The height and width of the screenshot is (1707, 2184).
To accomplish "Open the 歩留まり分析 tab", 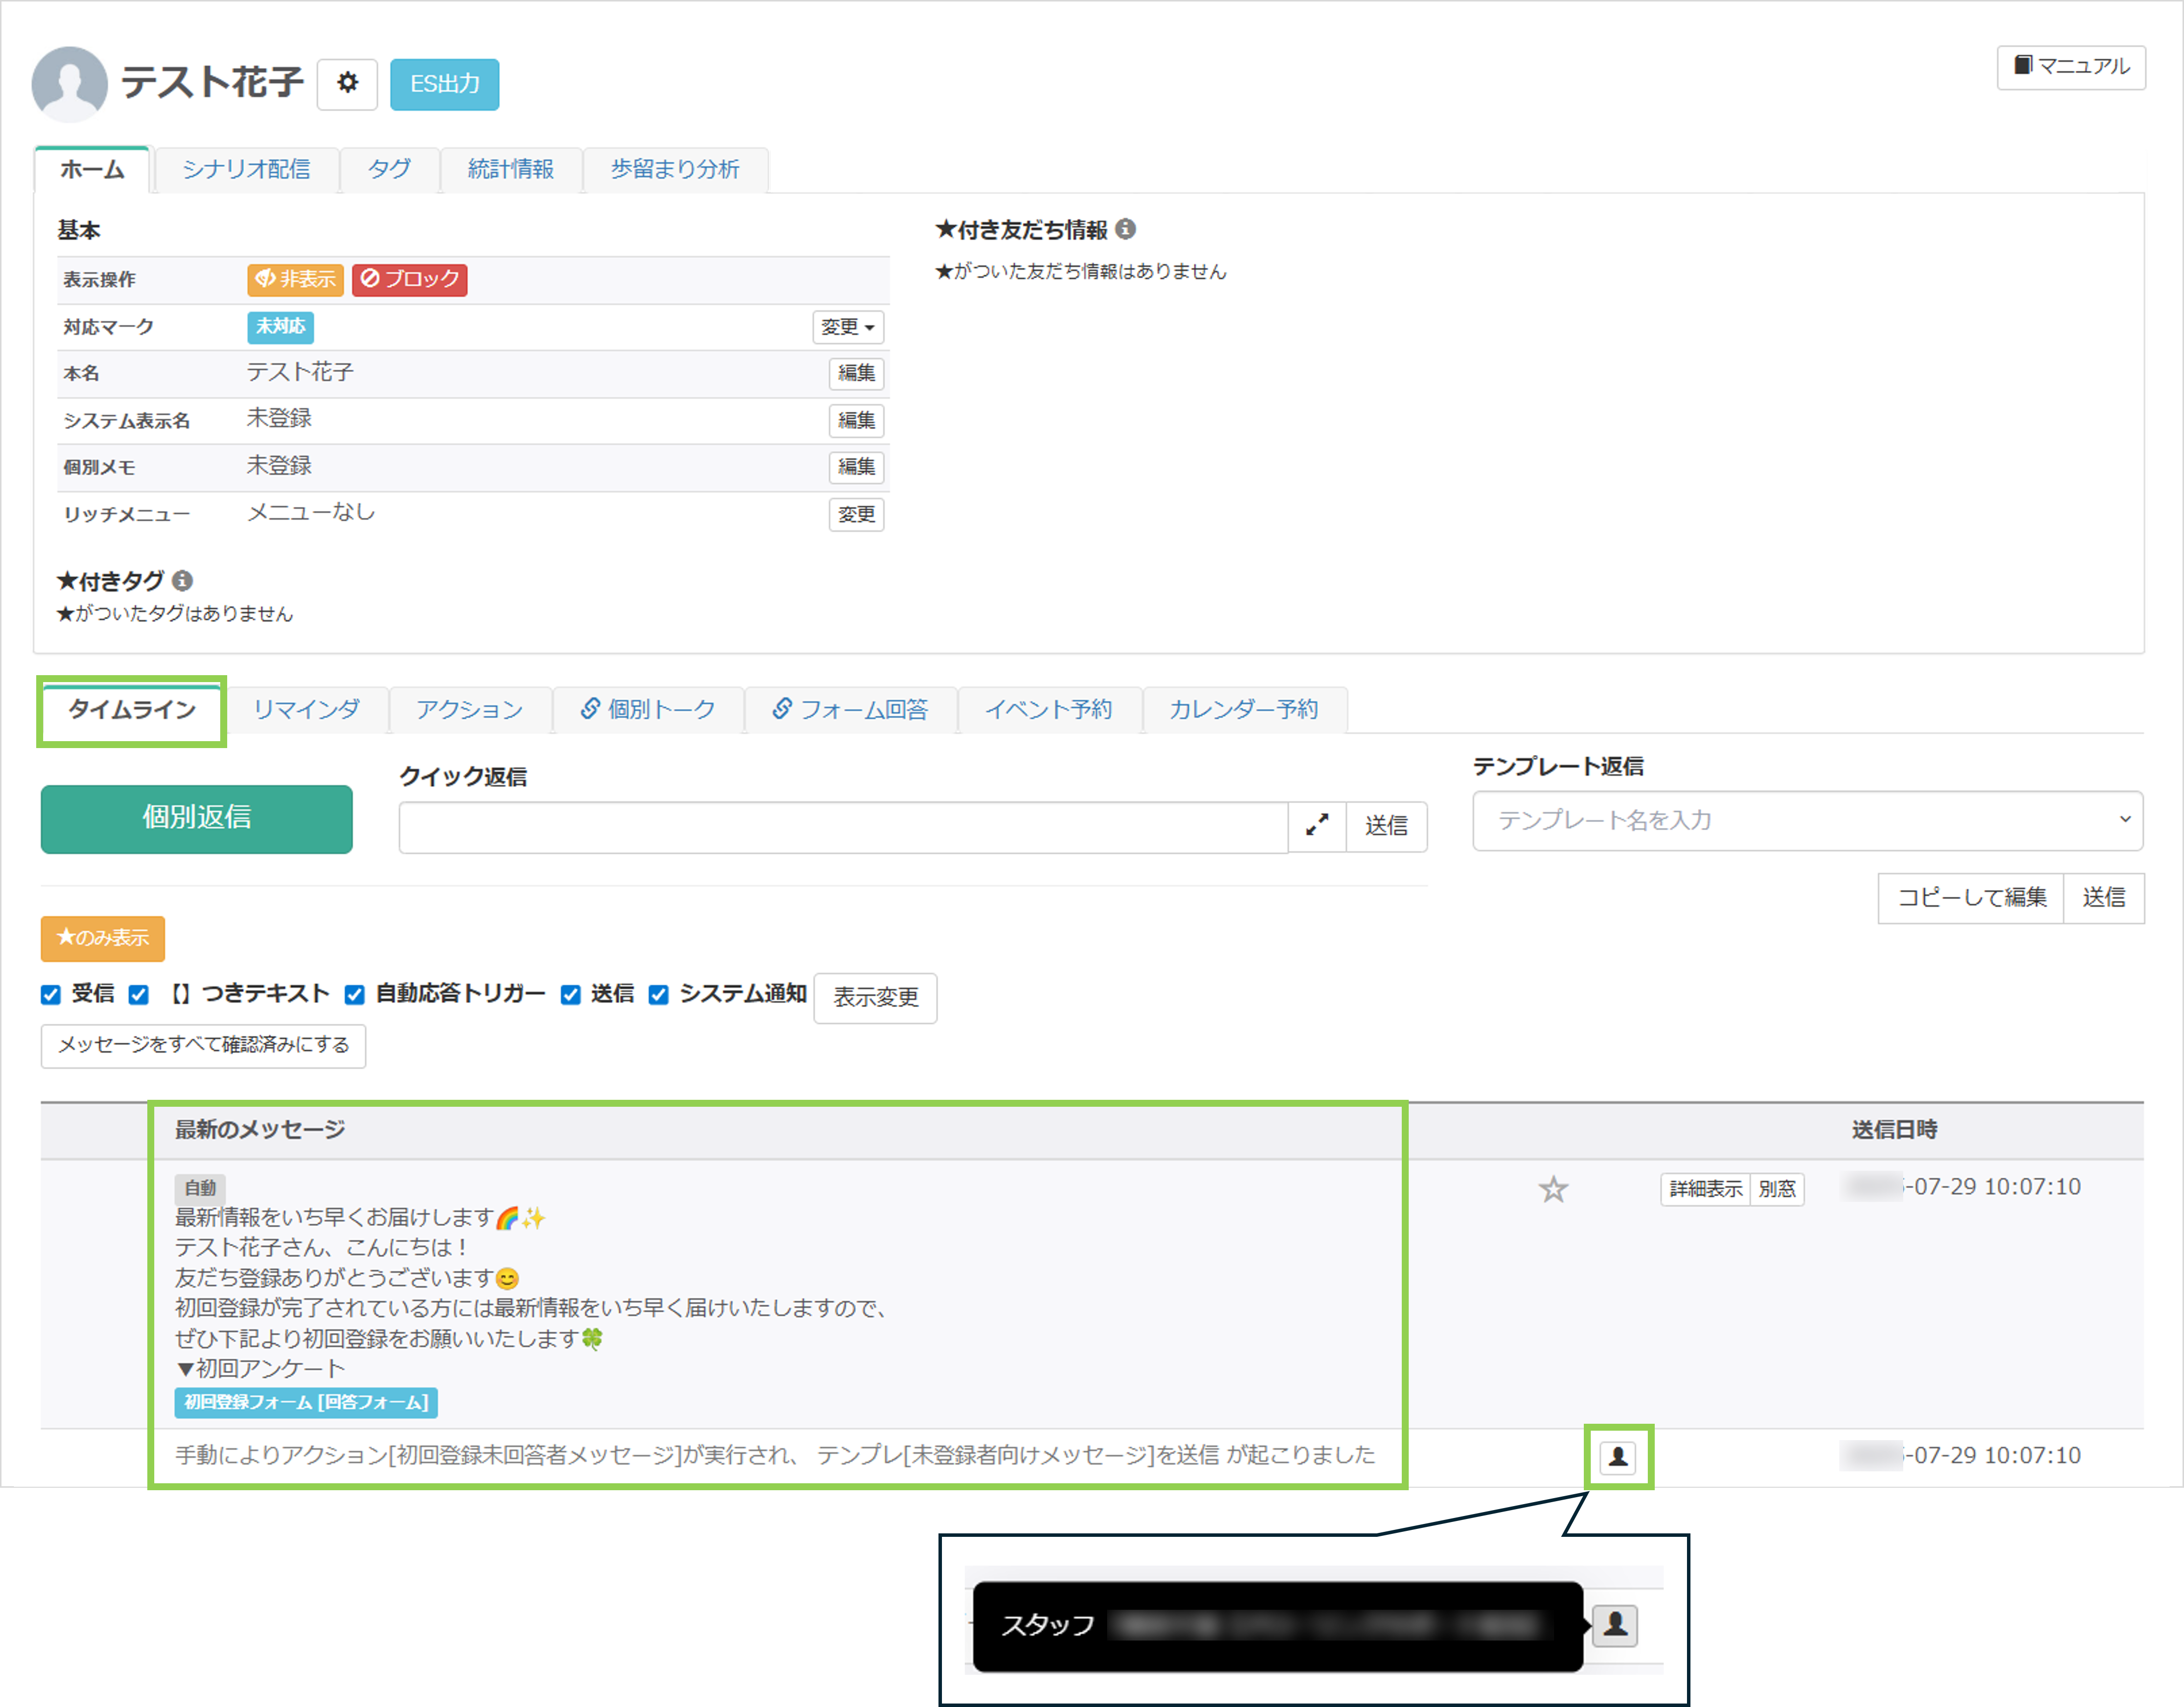I will click(675, 169).
